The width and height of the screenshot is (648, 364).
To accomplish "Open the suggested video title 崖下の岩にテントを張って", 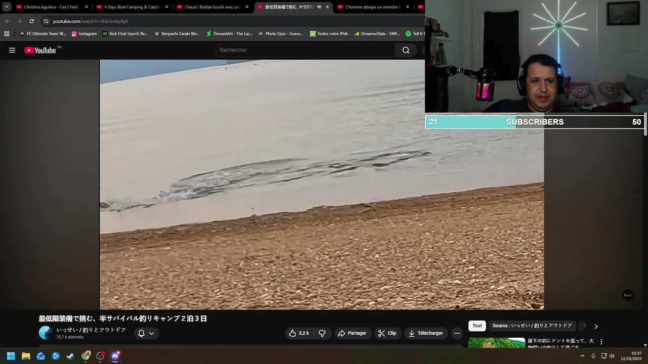I will tap(560, 343).
